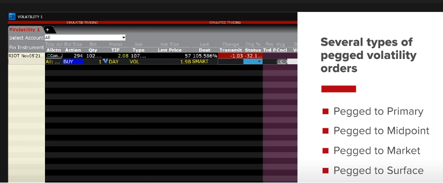Click the SMART destination cell

(200, 61)
